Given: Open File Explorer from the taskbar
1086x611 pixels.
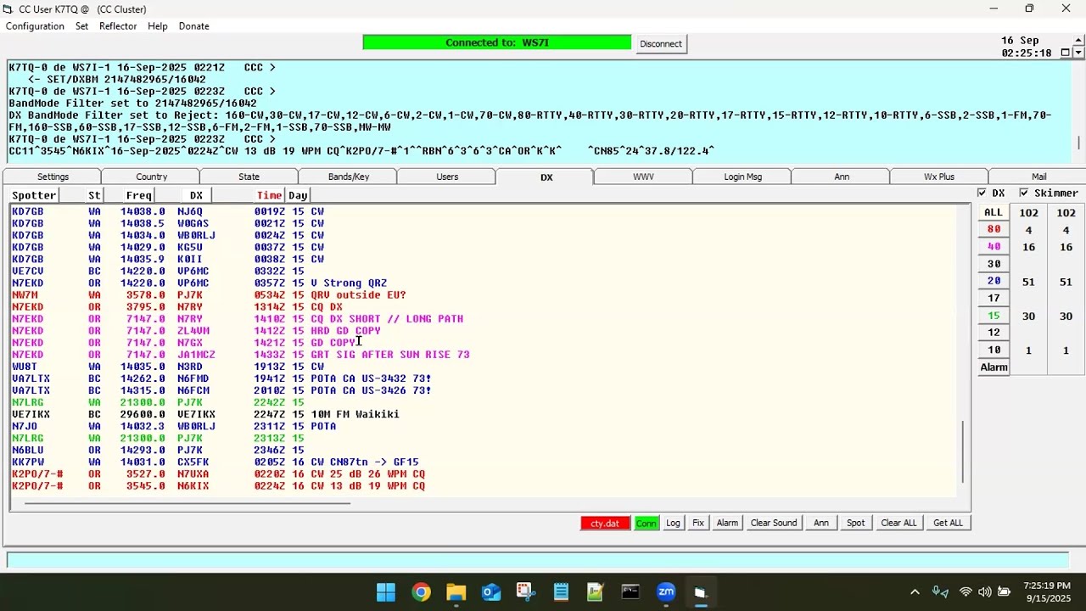Looking at the screenshot, I should 456,591.
